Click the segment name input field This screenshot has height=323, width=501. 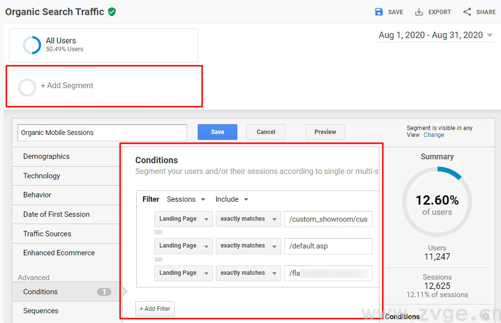click(102, 132)
